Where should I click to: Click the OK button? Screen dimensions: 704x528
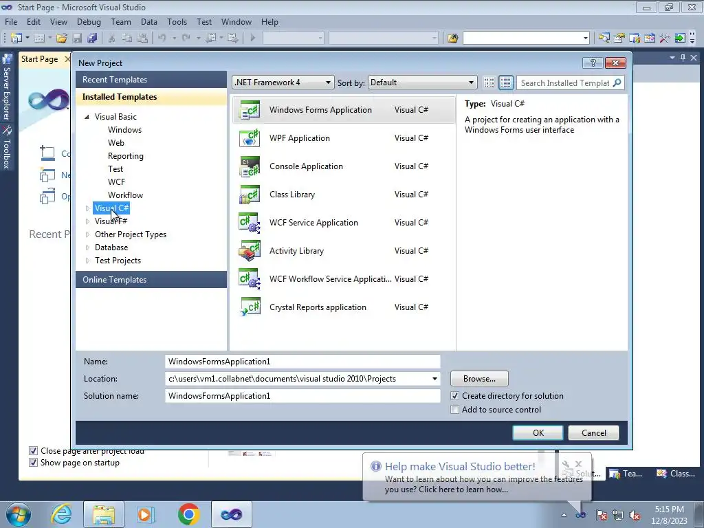pos(538,433)
